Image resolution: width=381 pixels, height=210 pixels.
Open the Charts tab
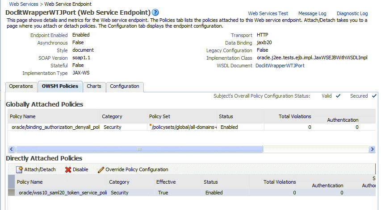click(94, 86)
